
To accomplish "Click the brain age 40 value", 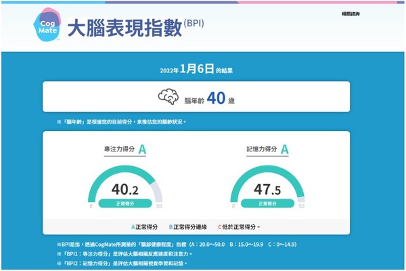I will (215, 97).
